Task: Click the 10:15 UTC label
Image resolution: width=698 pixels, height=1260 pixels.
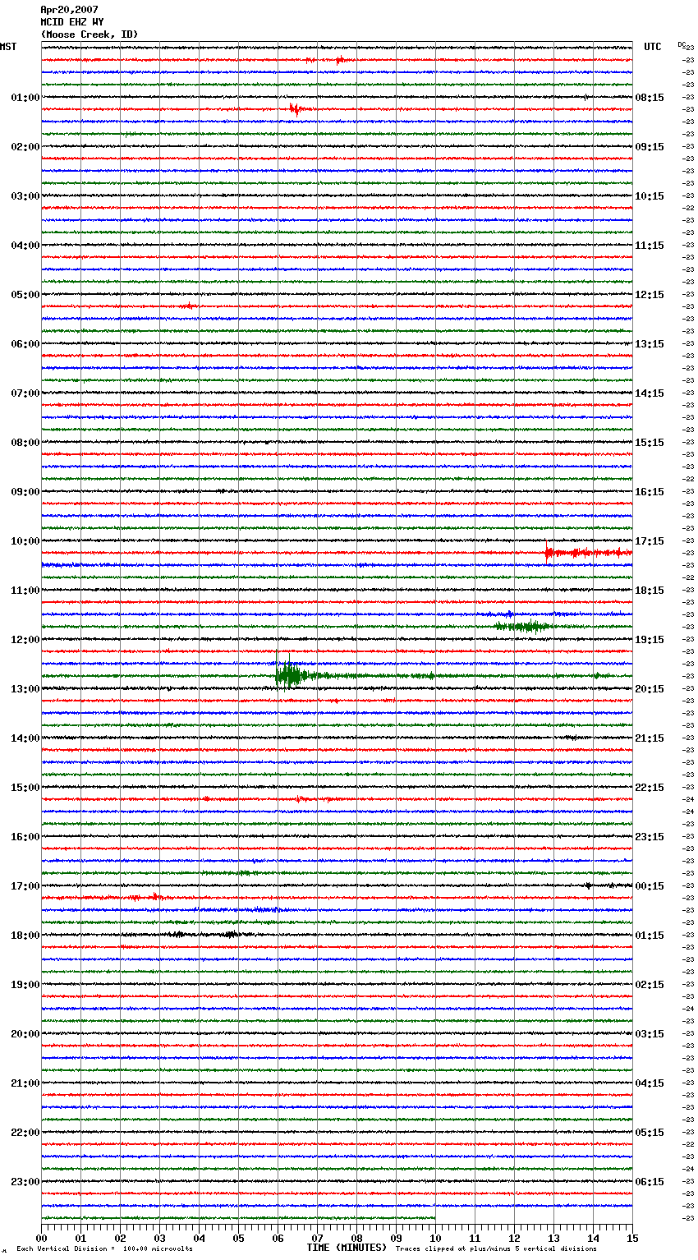Action: [x=650, y=196]
